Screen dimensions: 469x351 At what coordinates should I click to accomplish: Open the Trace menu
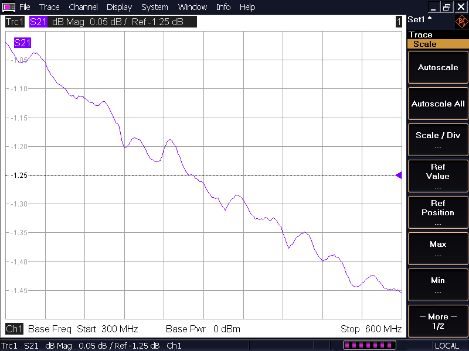click(49, 7)
